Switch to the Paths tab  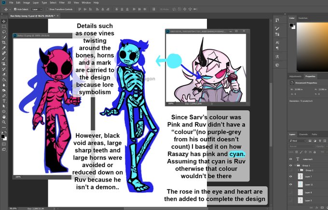point(314,134)
